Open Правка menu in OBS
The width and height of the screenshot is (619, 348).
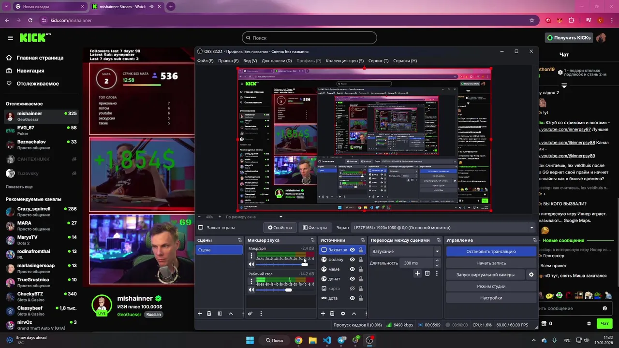(x=228, y=61)
